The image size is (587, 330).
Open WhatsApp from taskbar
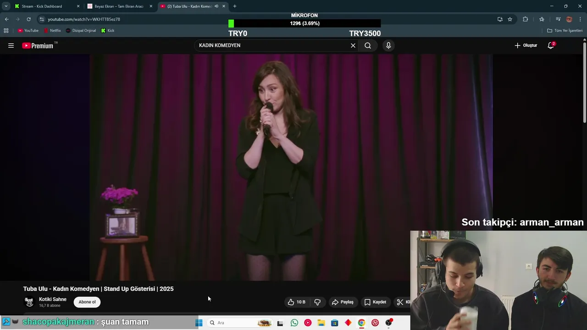pos(294,323)
